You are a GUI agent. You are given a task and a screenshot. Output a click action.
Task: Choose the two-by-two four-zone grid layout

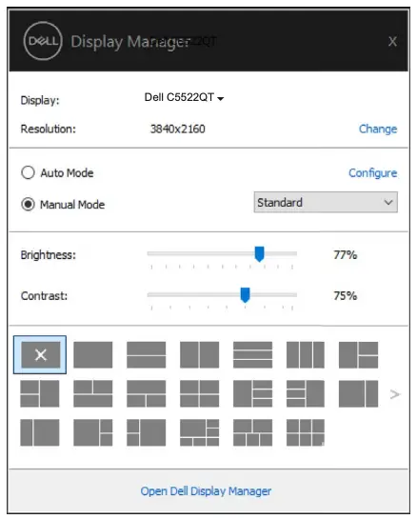(199, 393)
